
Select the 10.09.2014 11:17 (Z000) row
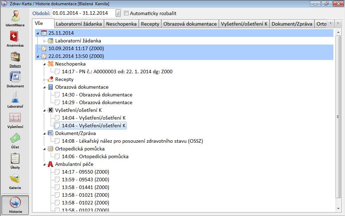(184, 48)
